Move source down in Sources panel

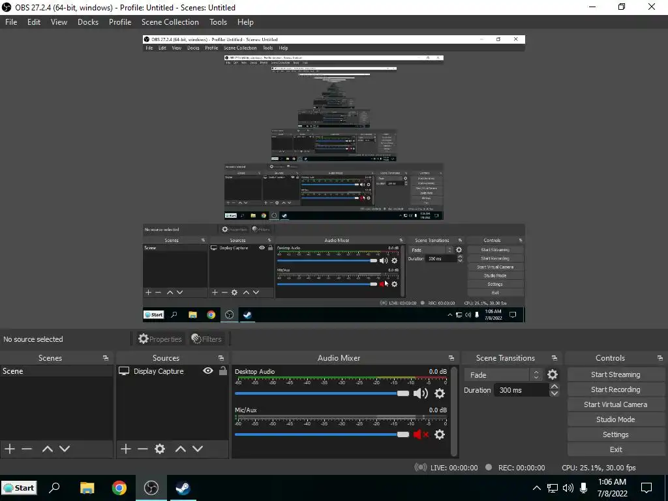tap(198, 449)
